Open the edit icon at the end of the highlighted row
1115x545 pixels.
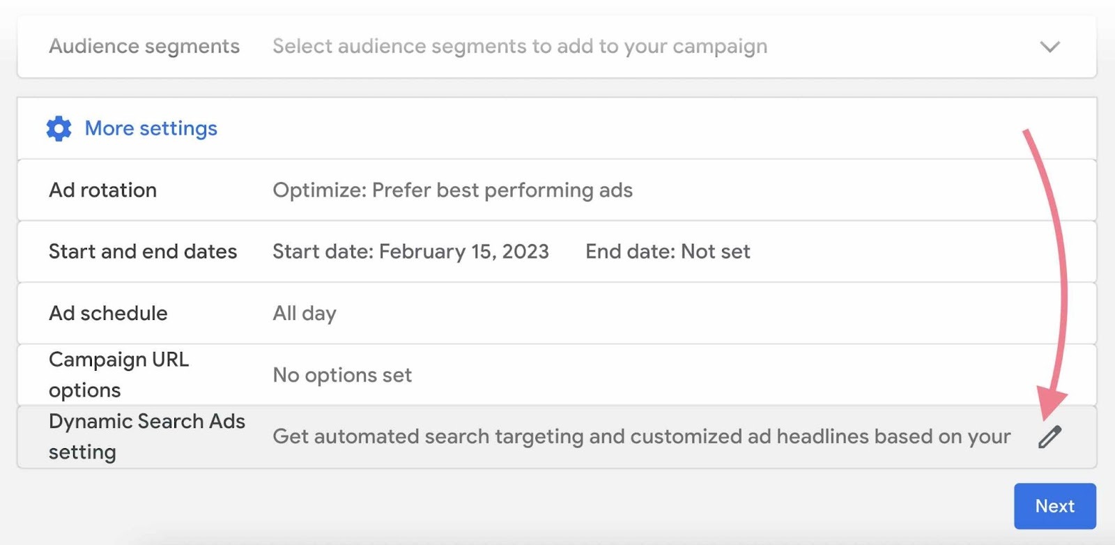[1049, 437]
